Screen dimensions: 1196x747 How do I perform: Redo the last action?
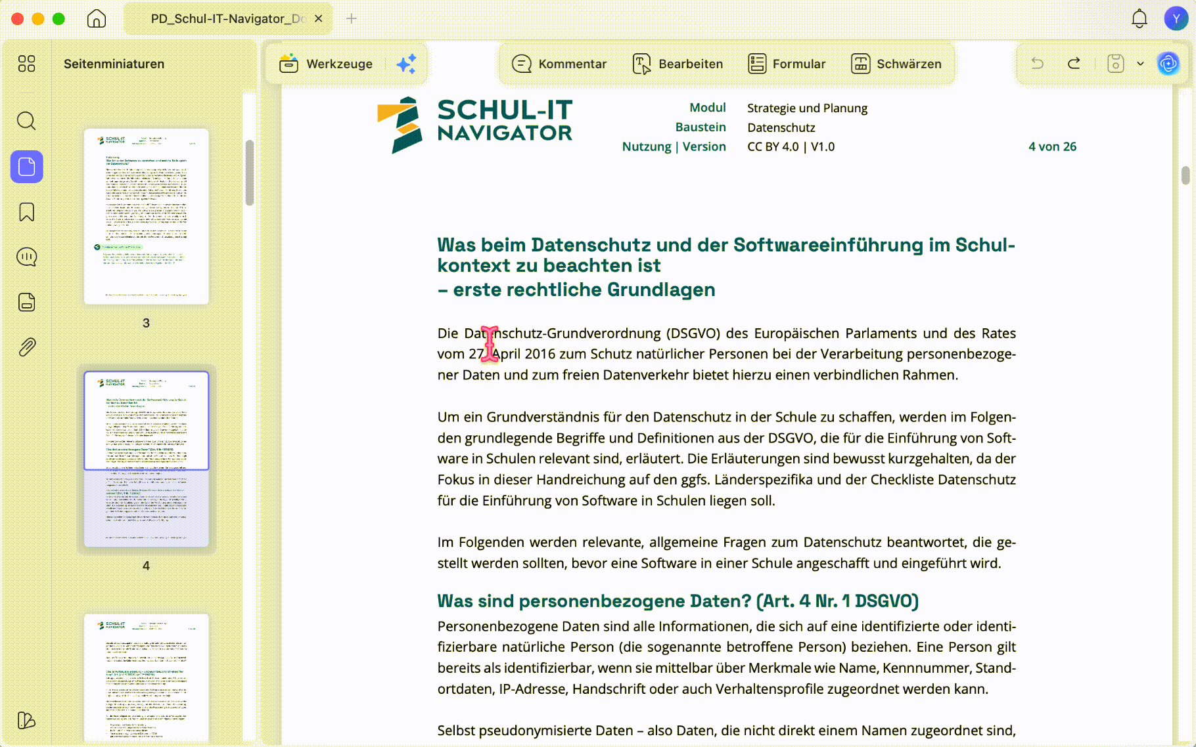(1074, 64)
